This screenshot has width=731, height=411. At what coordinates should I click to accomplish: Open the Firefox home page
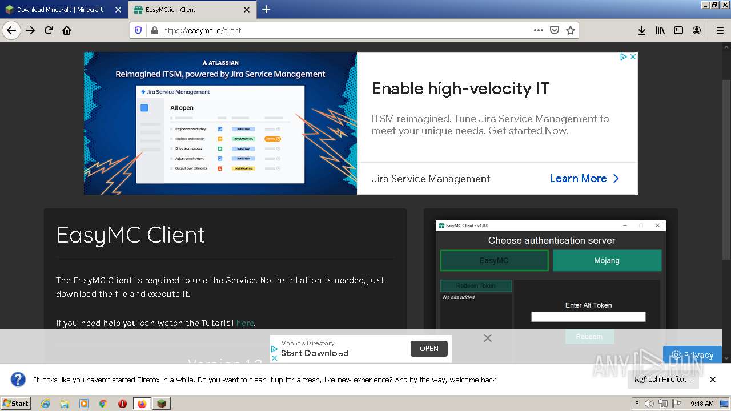coord(67,30)
